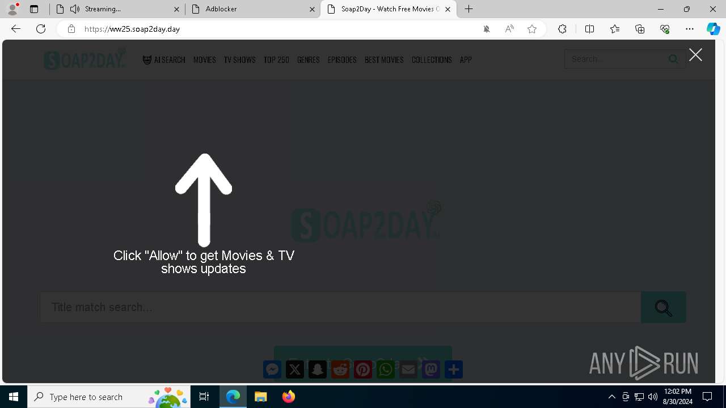
Task: Click the Soap2Day header logo
Action: [x=85, y=59]
